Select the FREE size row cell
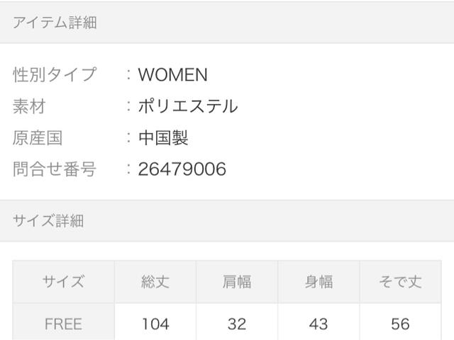 coord(63,324)
